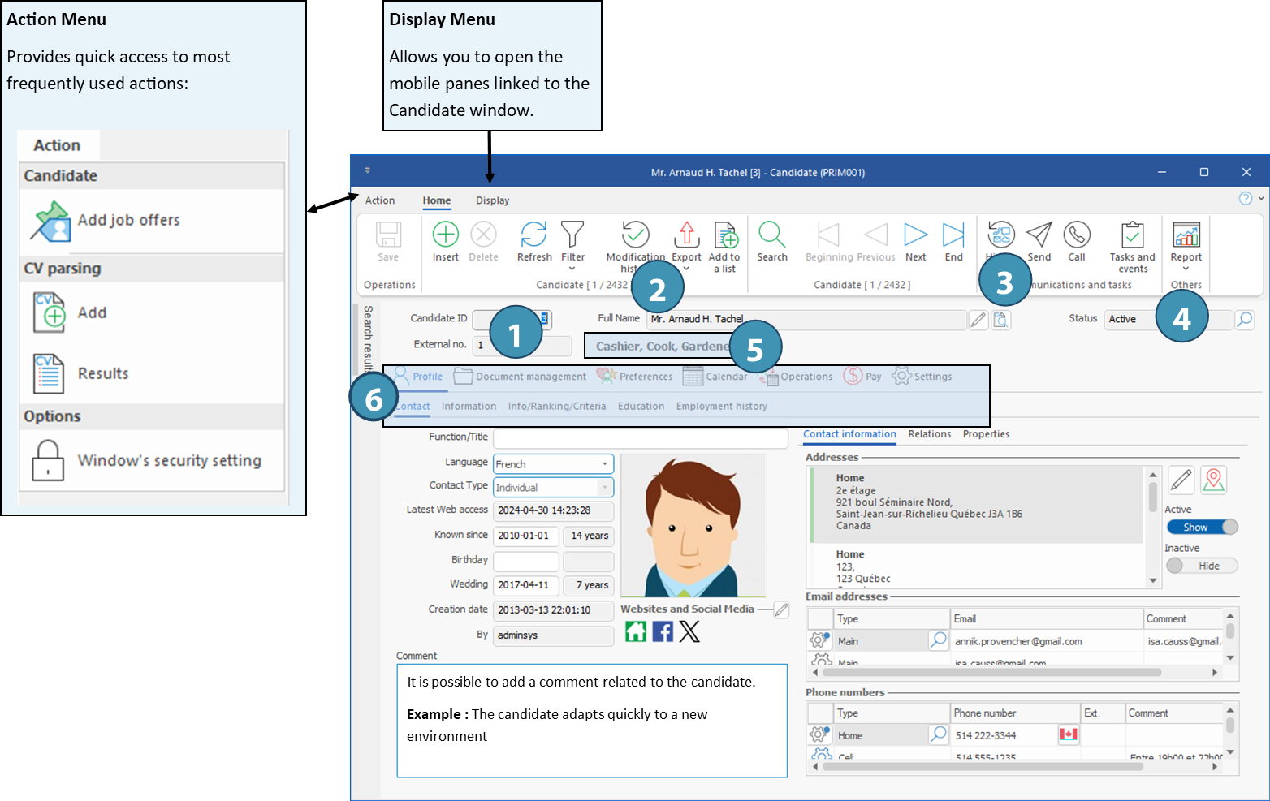Open the Search magnifier in the ribbon
The image size is (1270, 801).
click(x=771, y=235)
